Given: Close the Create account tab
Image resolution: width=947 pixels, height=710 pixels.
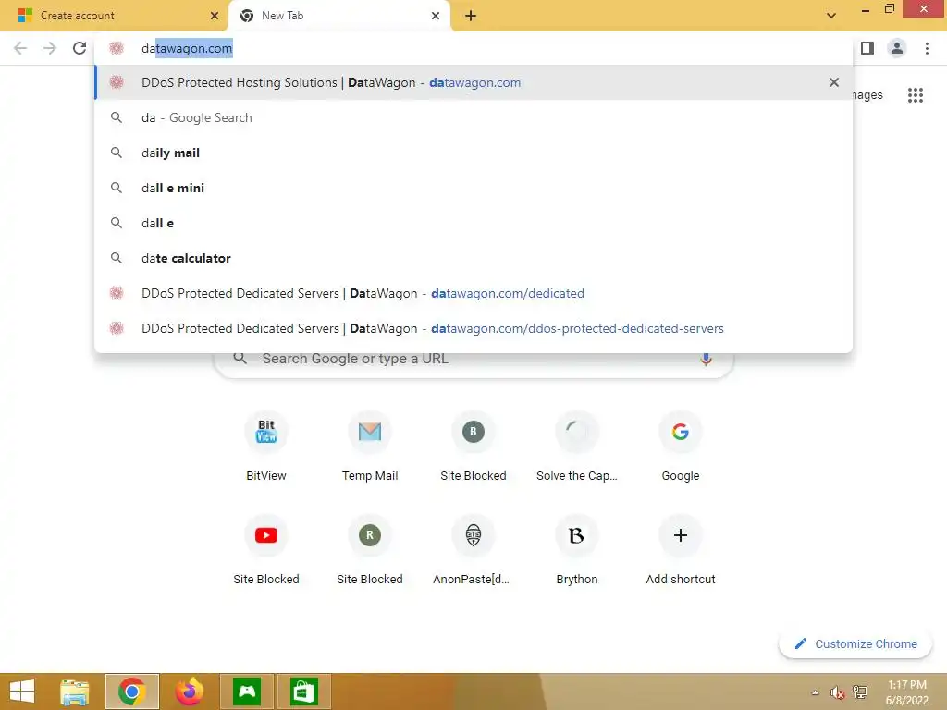Looking at the screenshot, I should click(x=215, y=16).
